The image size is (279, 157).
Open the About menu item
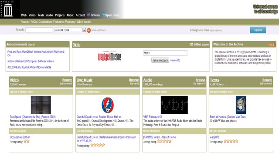point(70,15)
